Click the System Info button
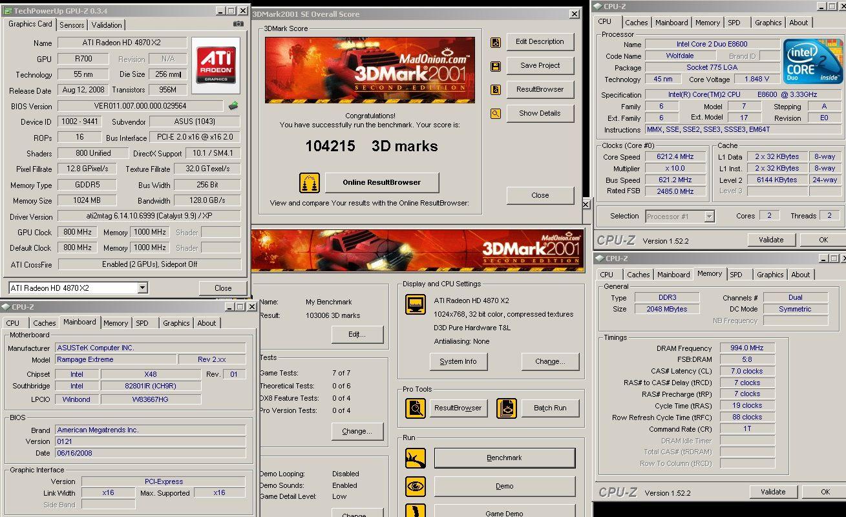 coord(458,362)
